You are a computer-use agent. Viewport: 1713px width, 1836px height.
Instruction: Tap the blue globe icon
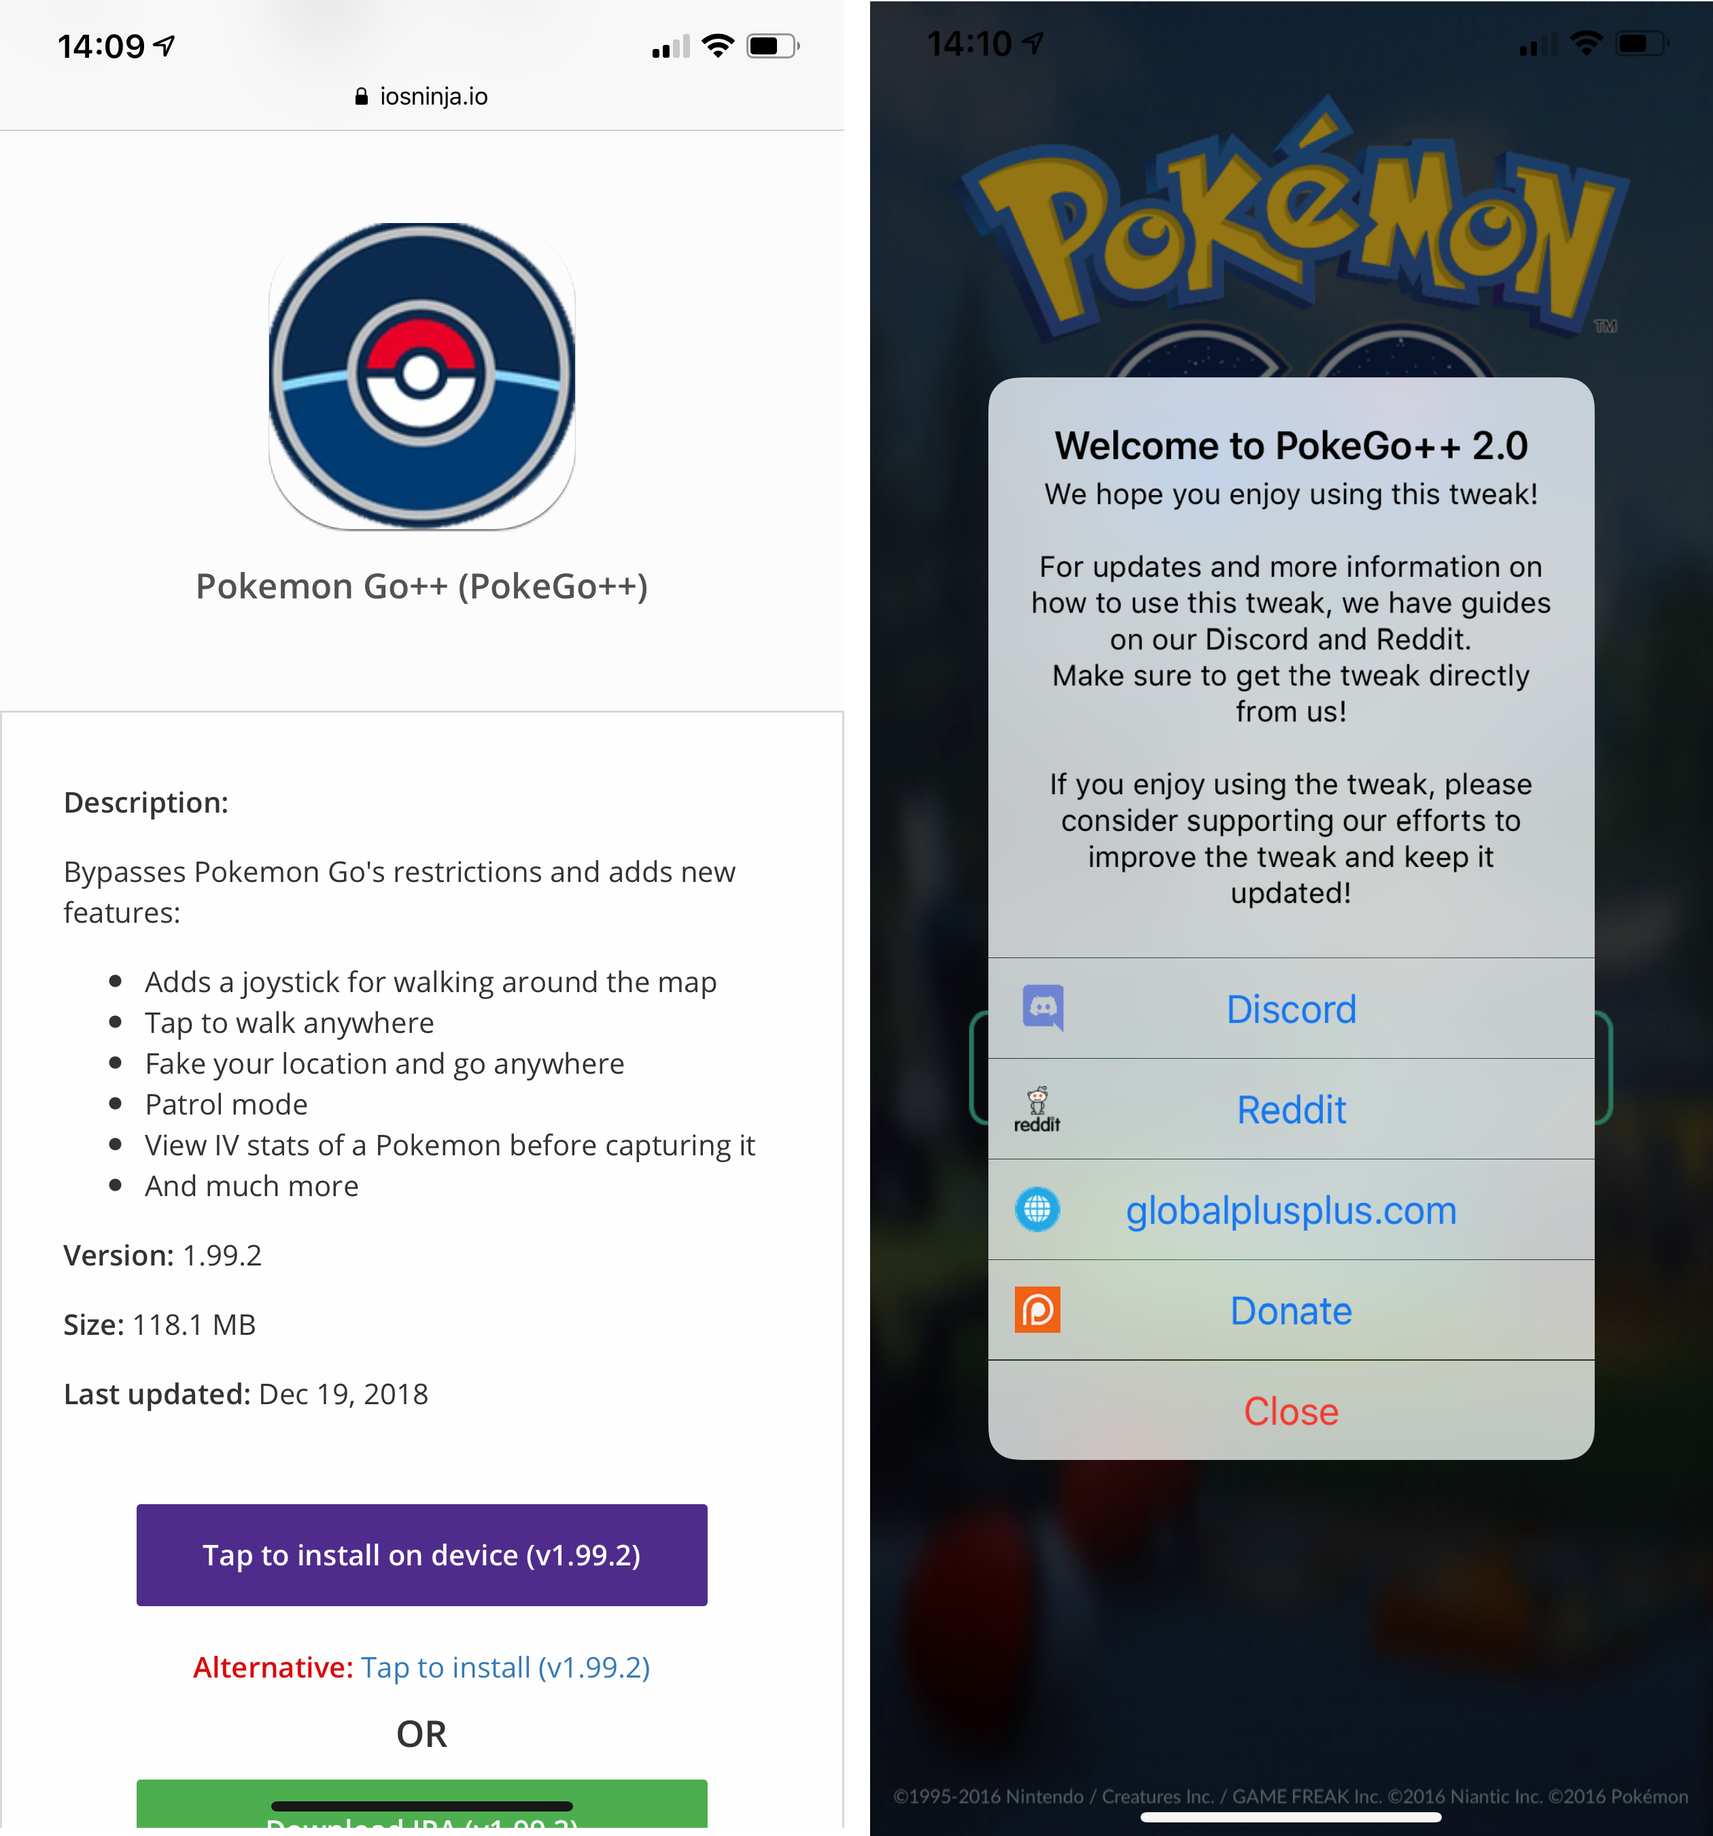coord(1037,1209)
